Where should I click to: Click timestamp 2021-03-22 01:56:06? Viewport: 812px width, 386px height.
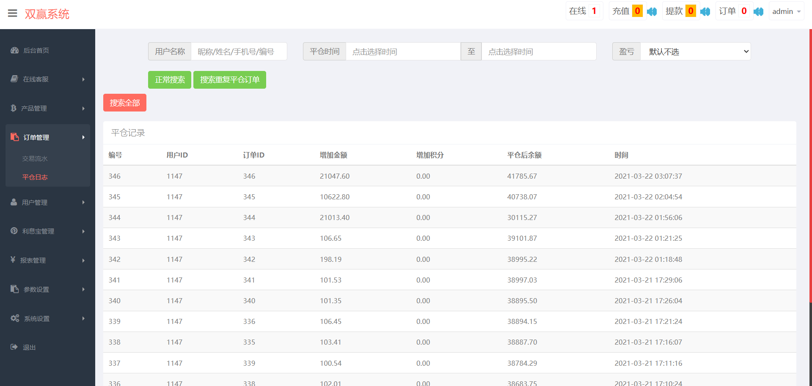pos(648,217)
